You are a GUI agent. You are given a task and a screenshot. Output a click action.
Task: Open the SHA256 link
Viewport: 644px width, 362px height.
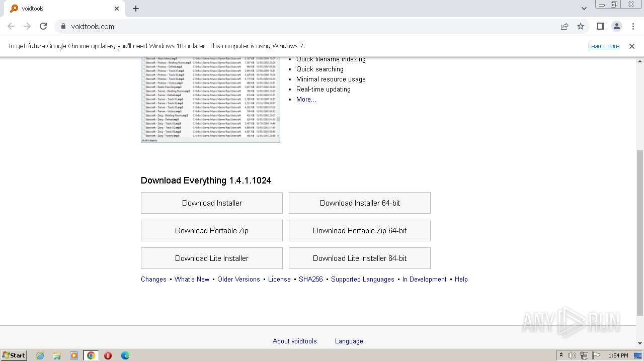(311, 279)
